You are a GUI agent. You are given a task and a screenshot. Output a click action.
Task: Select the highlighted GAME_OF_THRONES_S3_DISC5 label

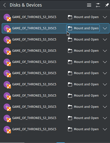[x=34, y=28]
